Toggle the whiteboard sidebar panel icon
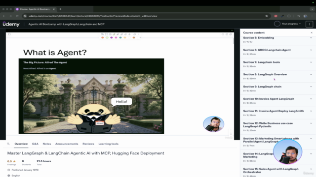 point(9,34)
